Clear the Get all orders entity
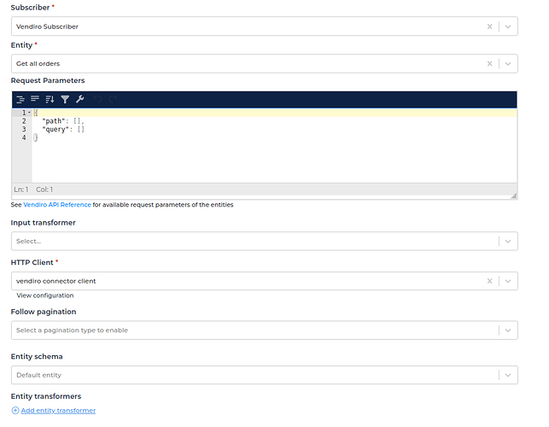This screenshot has width=549, height=427. (x=489, y=63)
